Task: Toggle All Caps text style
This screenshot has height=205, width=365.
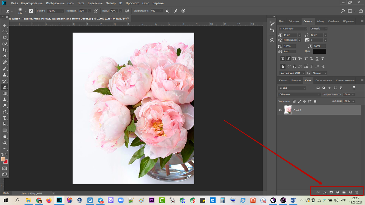Action: click(294, 59)
